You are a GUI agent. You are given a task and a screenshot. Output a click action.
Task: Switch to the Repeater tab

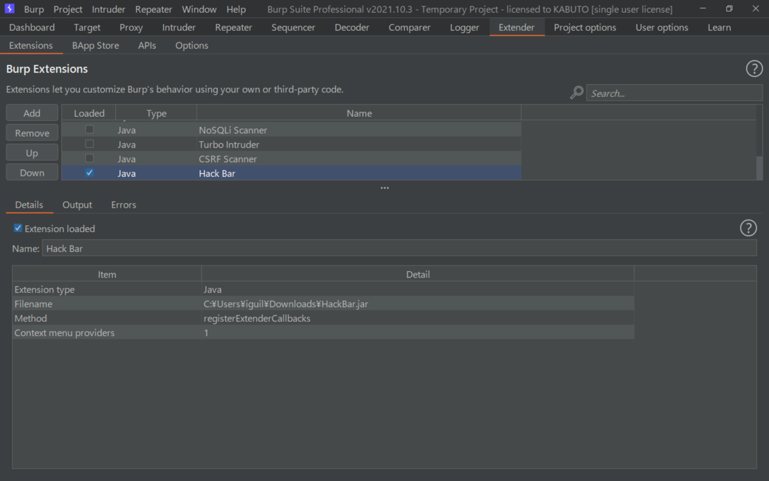point(233,28)
